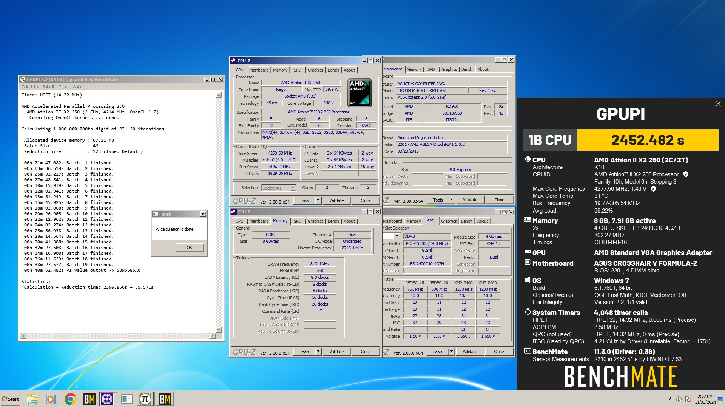Image resolution: width=725 pixels, height=407 pixels.
Task: Open the Submit menu in GPUPI
Action: tap(48, 87)
